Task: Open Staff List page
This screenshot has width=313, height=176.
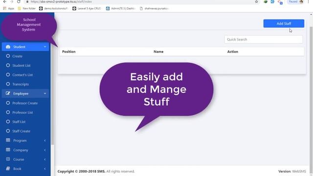Action: pyautogui.click(x=19, y=122)
